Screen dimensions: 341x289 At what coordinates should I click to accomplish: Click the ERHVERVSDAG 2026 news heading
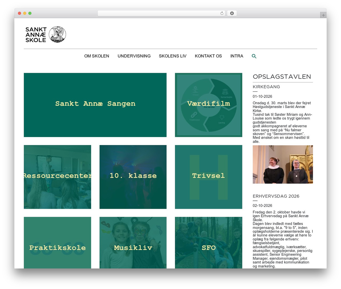[x=276, y=196]
